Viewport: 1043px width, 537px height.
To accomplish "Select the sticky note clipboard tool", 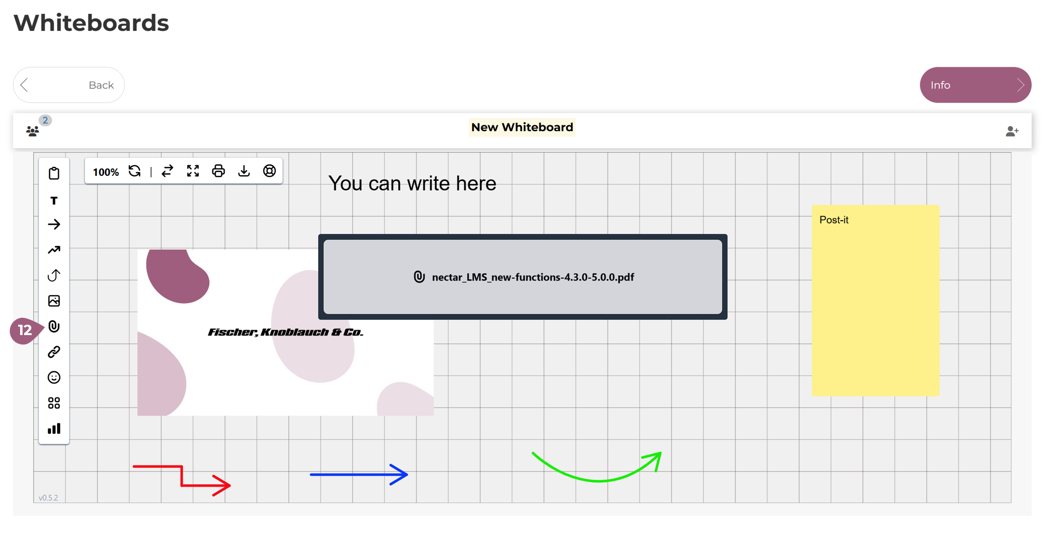I will coord(54,173).
